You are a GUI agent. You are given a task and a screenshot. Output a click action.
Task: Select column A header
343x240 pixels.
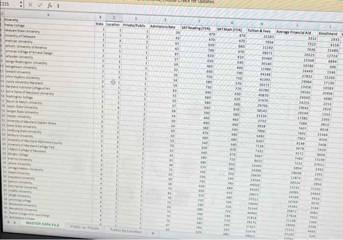tap(49, 15)
